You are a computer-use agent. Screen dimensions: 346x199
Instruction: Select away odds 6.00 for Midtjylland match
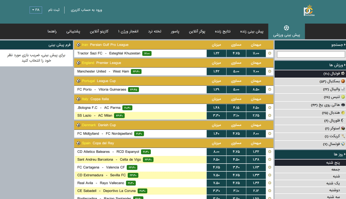(x=256, y=134)
